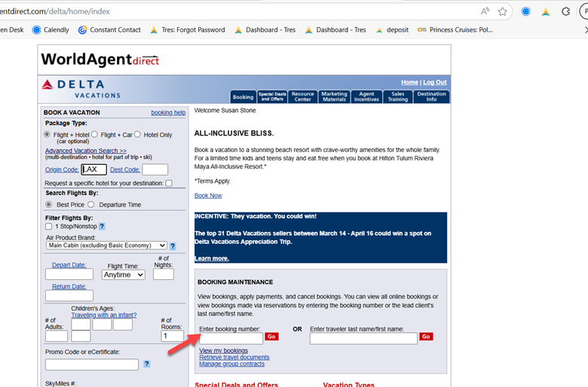
Task: Open the Princess Cruises bookmark
Action: click(x=455, y=30)
